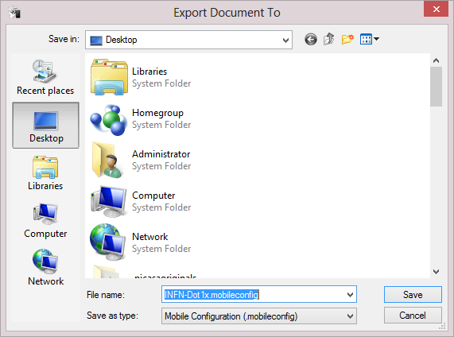Select Recent places in the sidebar
This screenshot has height=337, width=454.
pos(45,77)
